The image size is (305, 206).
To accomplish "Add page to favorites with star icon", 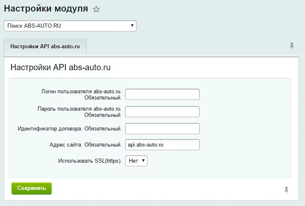I will pyautogui.click(x=96, y=9).
